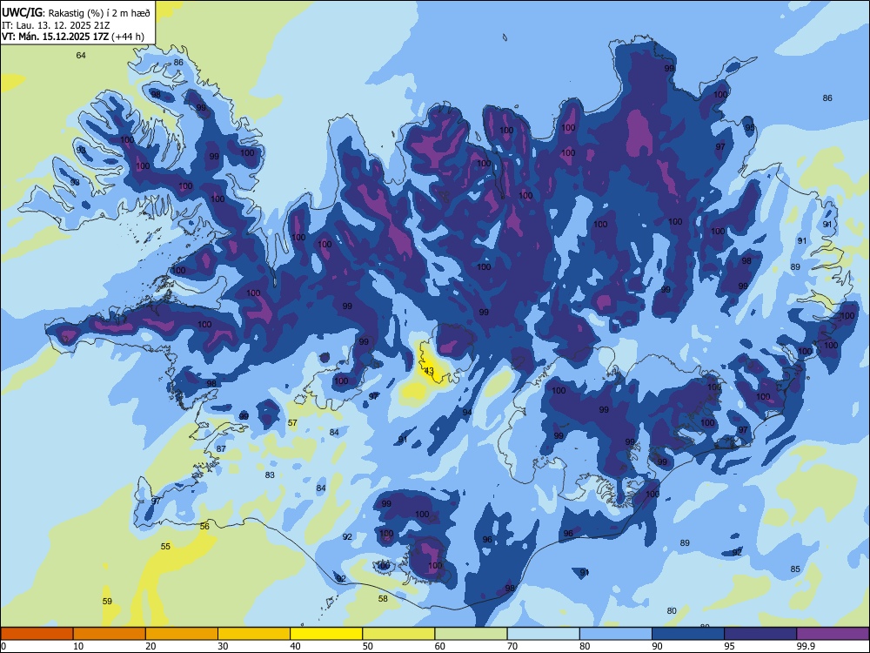Click the map value '43' in yellow area
870x653 pixels.
pyautogui.click(x=429, y=370)
